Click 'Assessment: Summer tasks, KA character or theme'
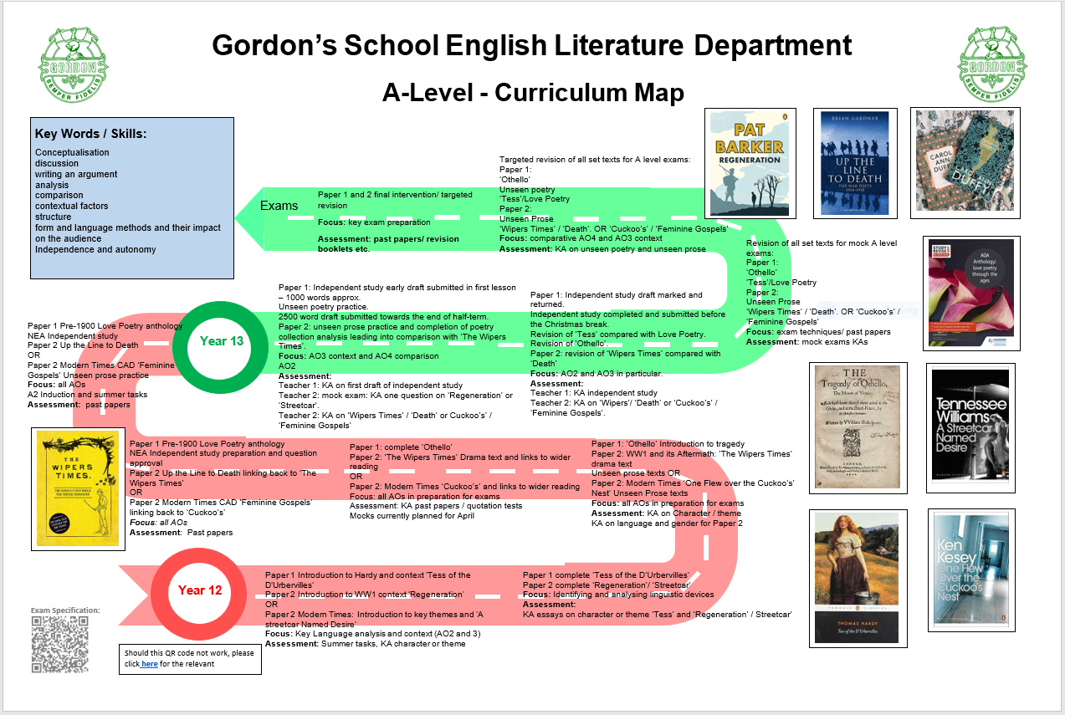Screen dimensions: 1065x715 pos(366,644)
